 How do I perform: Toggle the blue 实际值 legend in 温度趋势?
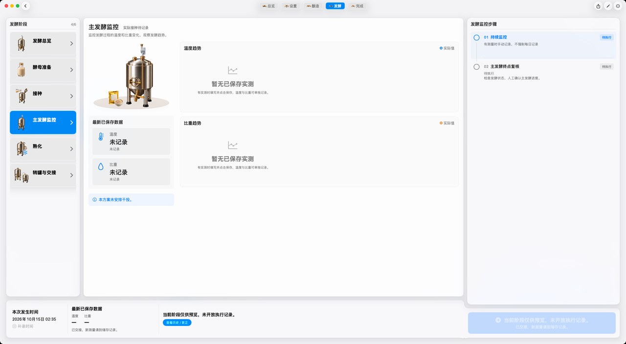tap(447, 48)
